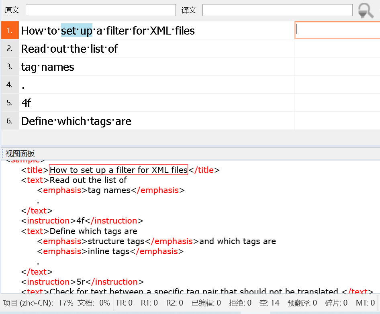Click the '5r' instruction in preview
Image resolution: width=380 pixels, height=314 pixels.
coord(81,282)
